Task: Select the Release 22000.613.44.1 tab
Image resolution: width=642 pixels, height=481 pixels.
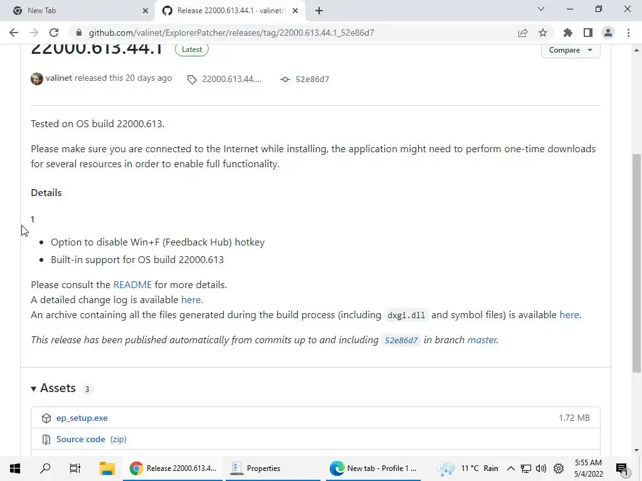Action: click(231, 11)
